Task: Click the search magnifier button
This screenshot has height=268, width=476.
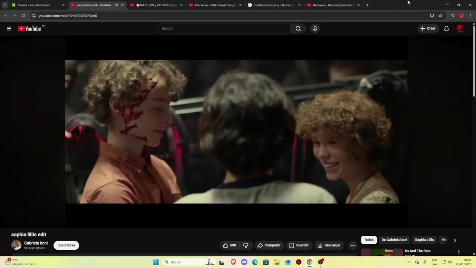Action: tap(298, 28)
